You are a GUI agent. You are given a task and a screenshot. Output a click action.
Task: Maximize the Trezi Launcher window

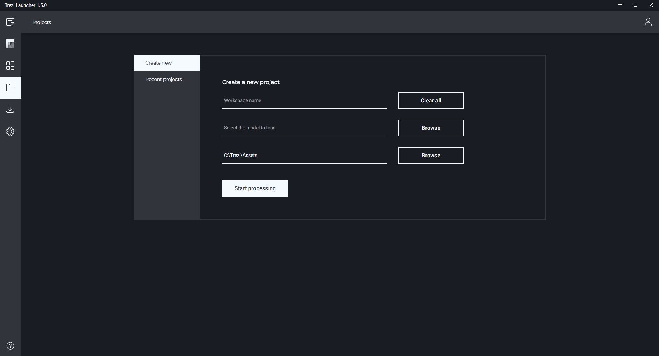click(636, 5)
